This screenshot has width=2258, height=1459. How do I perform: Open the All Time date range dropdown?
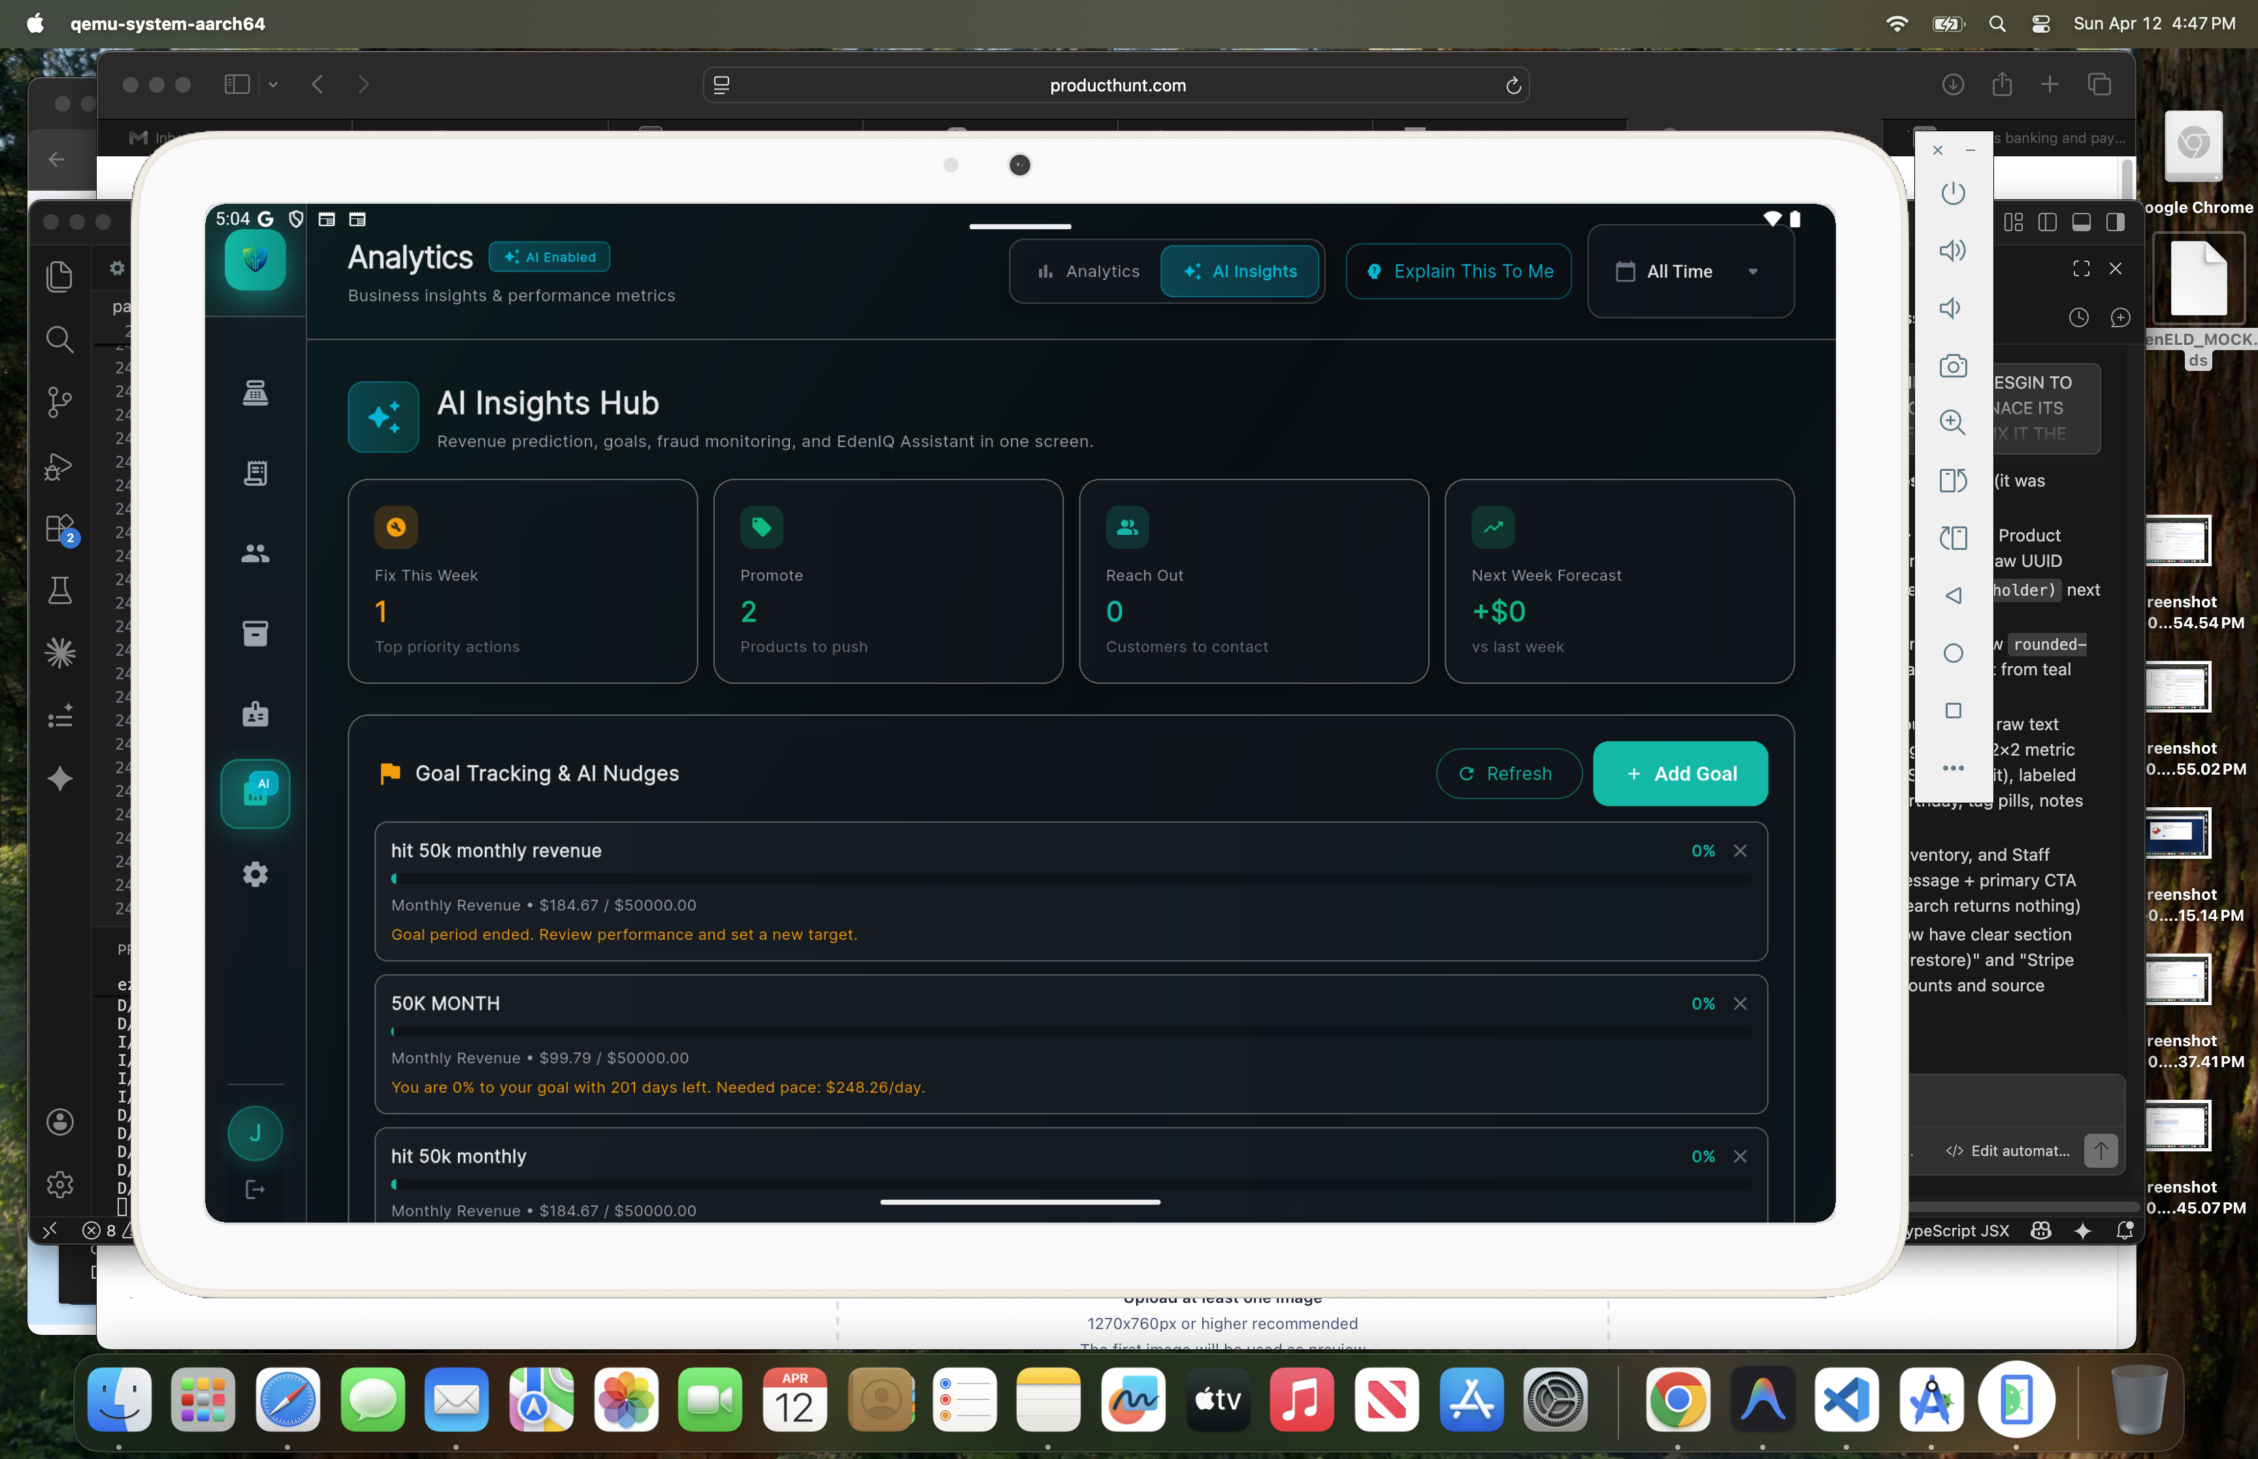pos(1690,271)
